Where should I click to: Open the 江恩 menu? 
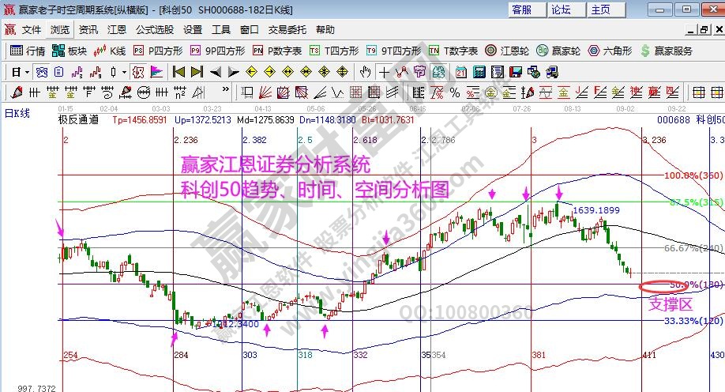click(117, 30)
